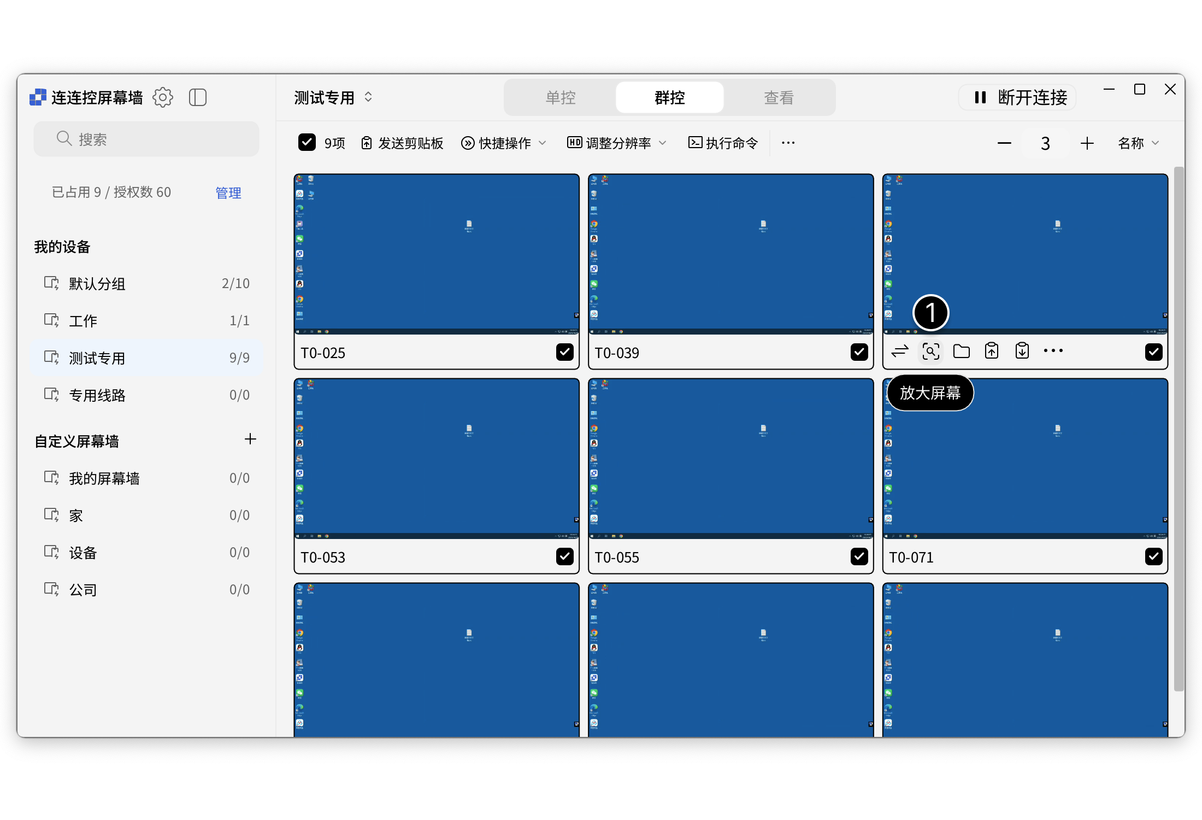Viewport: 1202px width, 820px height.
Task: Switch to the 查看 tab
Action: (778, 97)
